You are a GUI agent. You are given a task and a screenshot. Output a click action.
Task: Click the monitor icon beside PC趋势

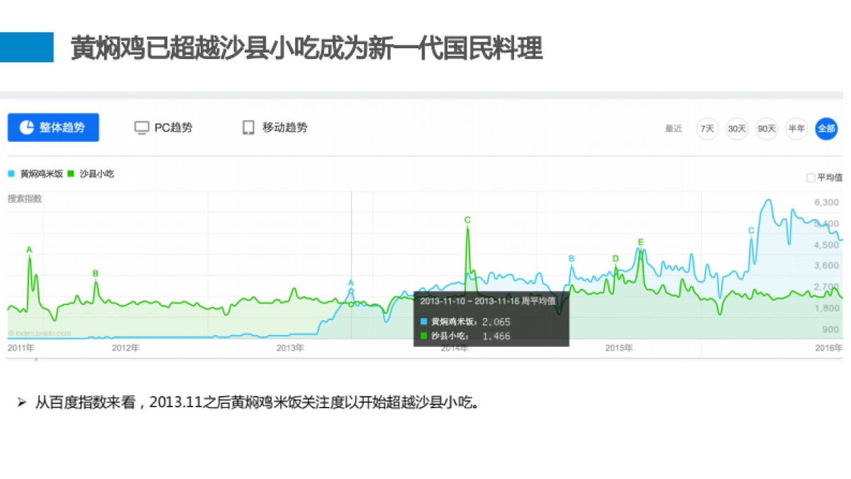[x=141, y=127]
